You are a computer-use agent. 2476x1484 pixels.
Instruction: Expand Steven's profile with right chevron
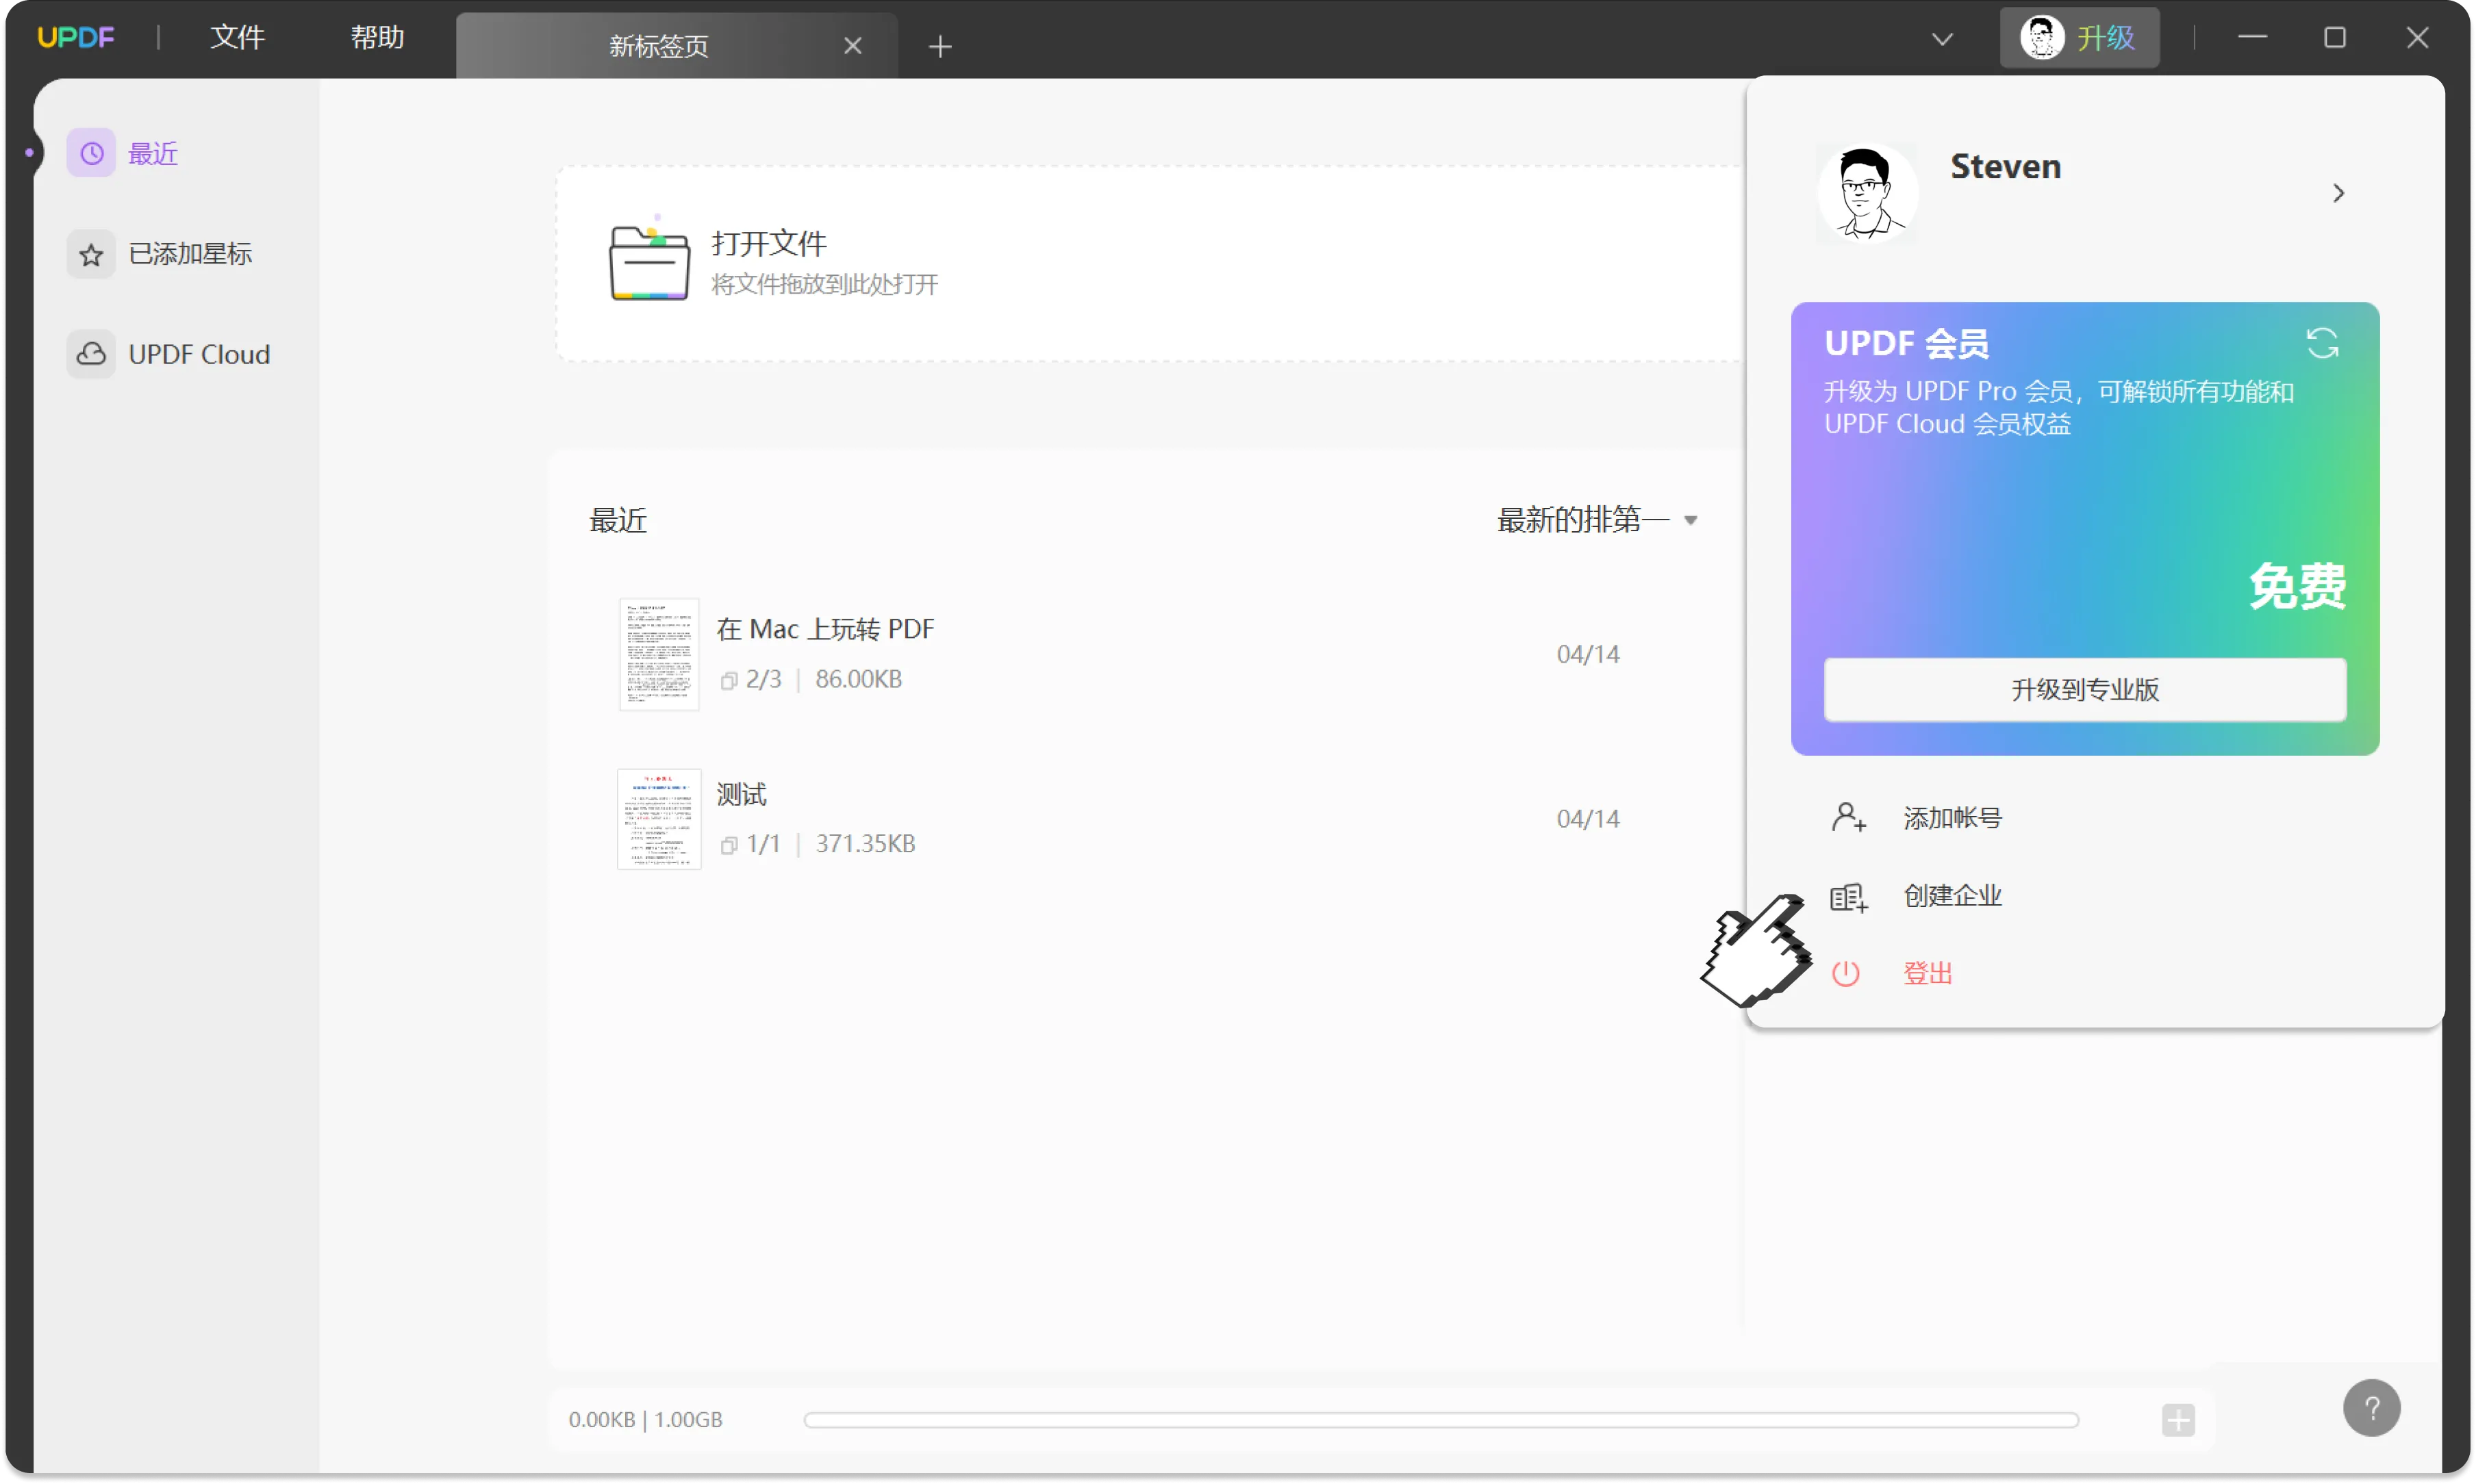[2338, 193]
